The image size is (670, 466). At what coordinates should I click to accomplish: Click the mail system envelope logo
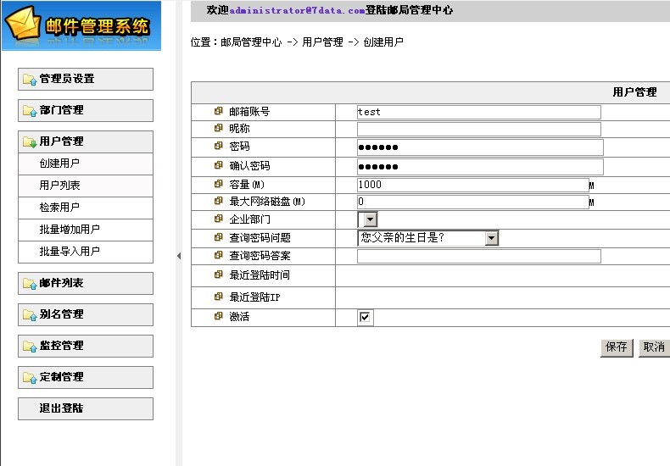pyautogui.click(x=23, y=24)
